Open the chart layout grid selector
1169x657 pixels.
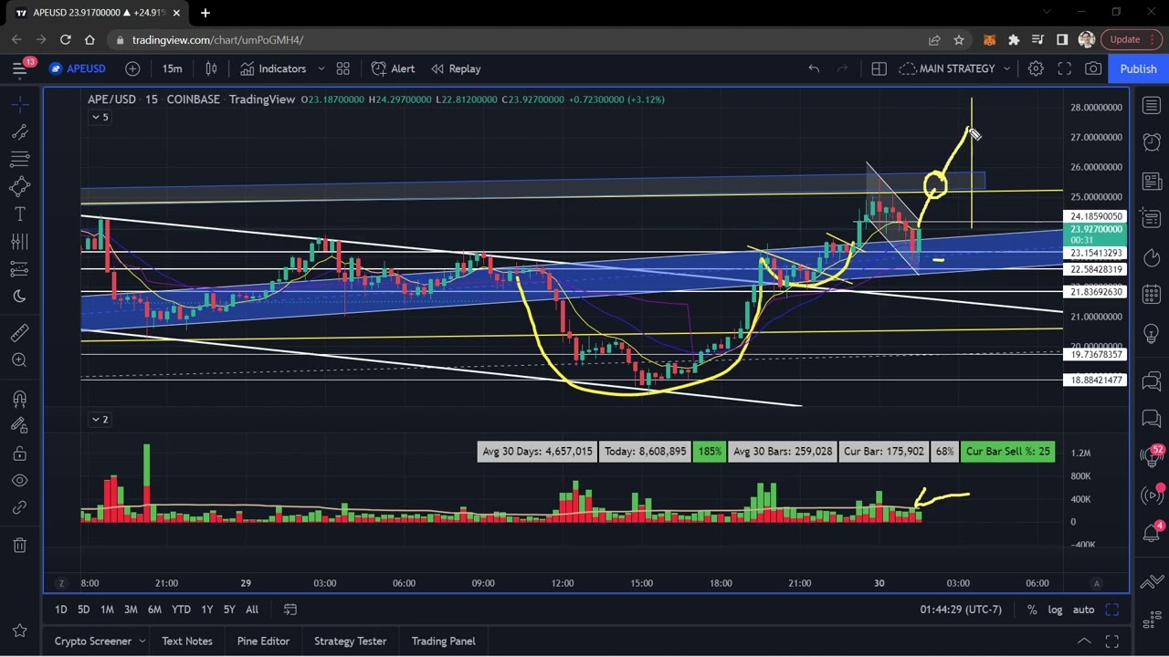point(879,68)
